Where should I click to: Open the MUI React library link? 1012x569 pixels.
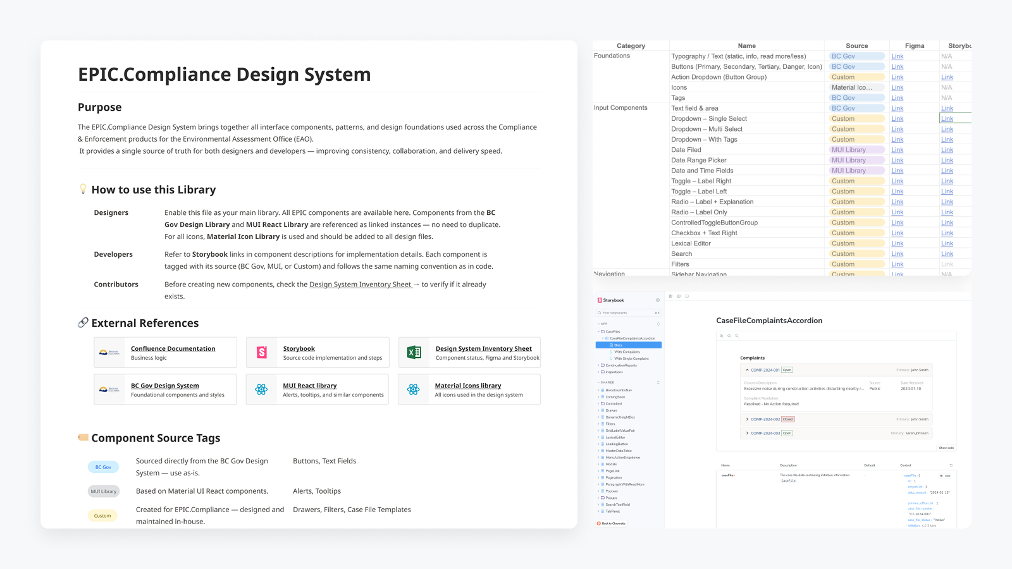click(310, 385)
